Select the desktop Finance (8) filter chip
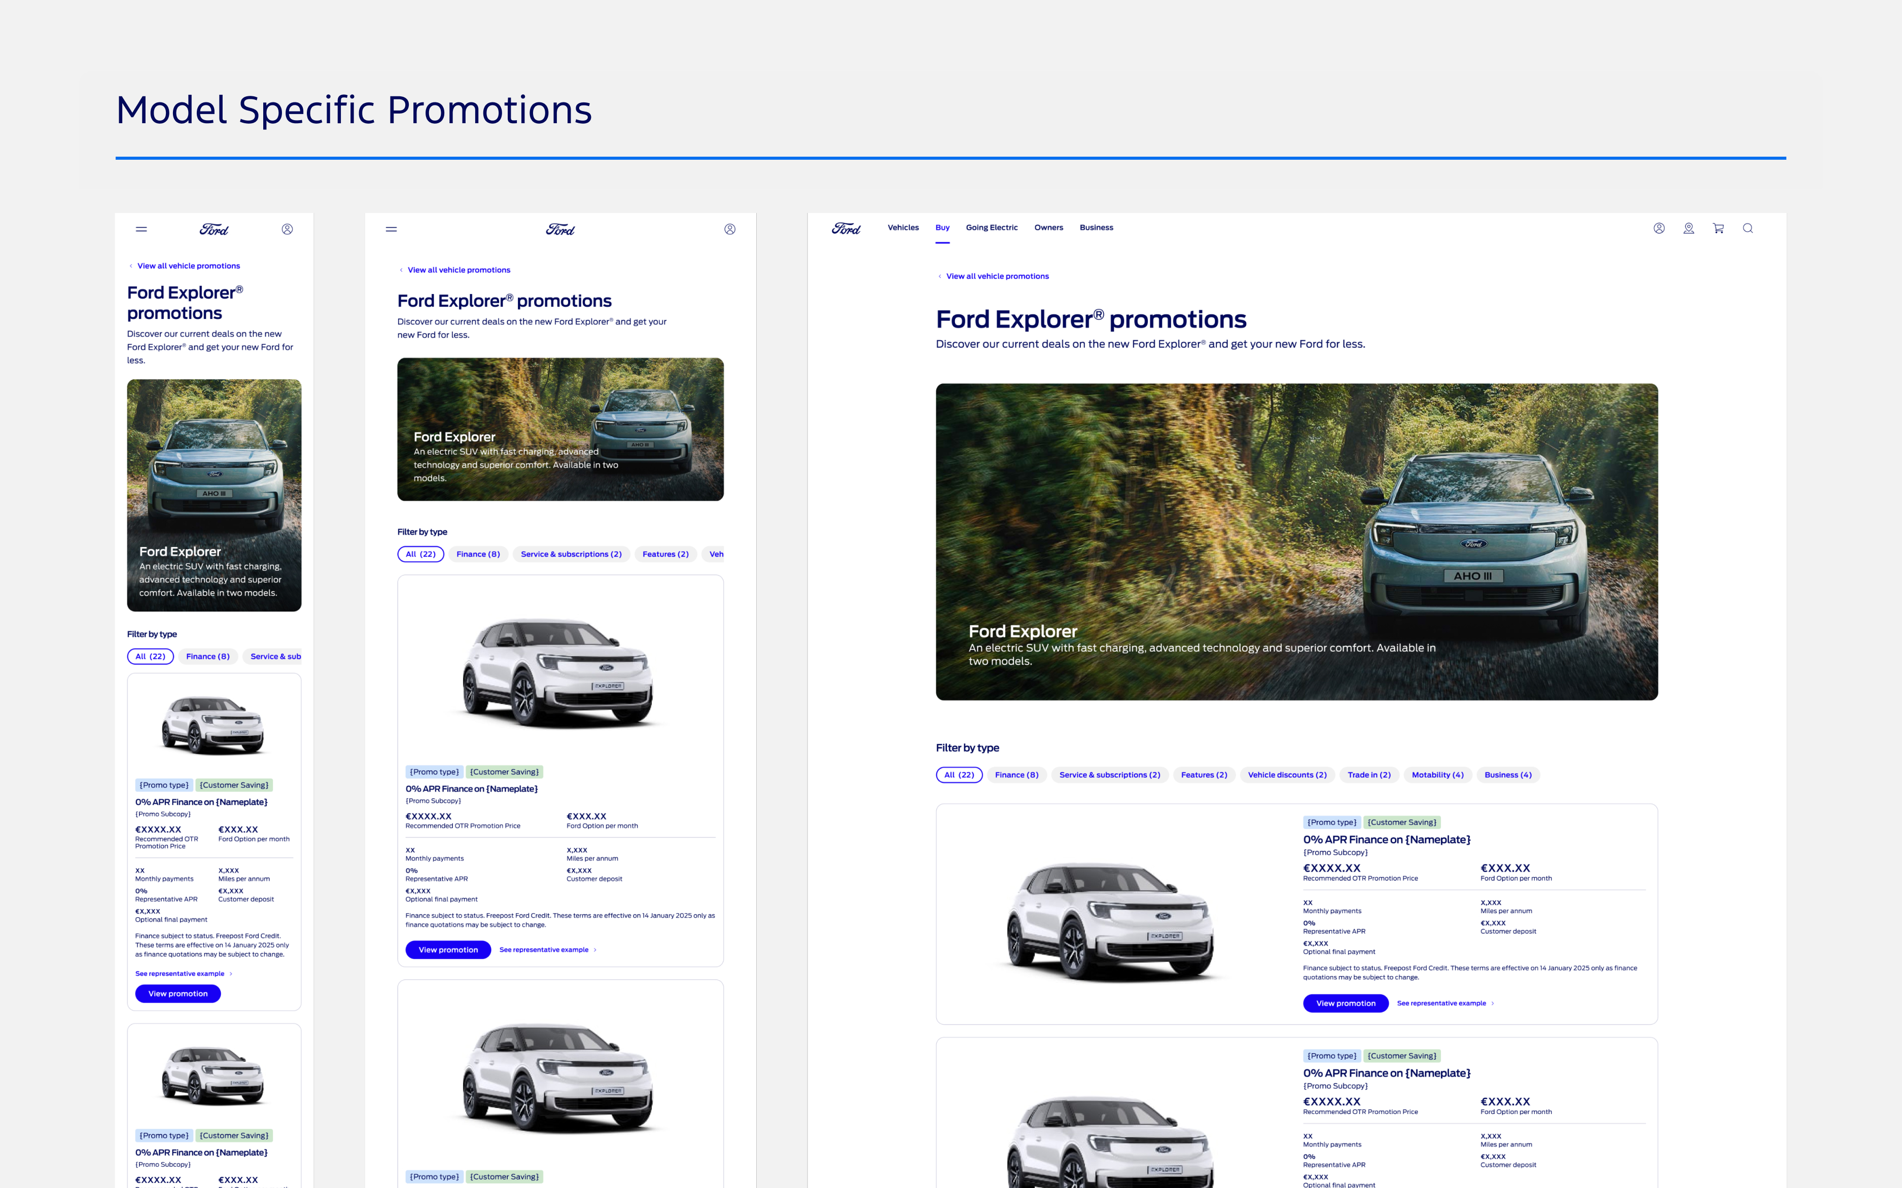Viewport: 1902px width, 1188px height. [x=1016, y=775]
